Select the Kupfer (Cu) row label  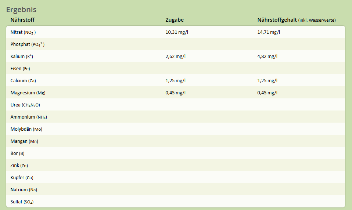tap(22, 177)
